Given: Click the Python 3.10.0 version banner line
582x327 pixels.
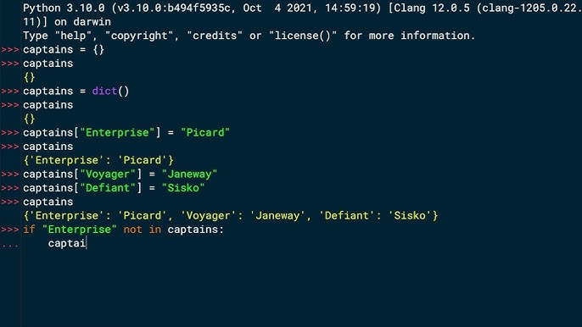Looking at the screenshot, I should [x=302, y=8].
